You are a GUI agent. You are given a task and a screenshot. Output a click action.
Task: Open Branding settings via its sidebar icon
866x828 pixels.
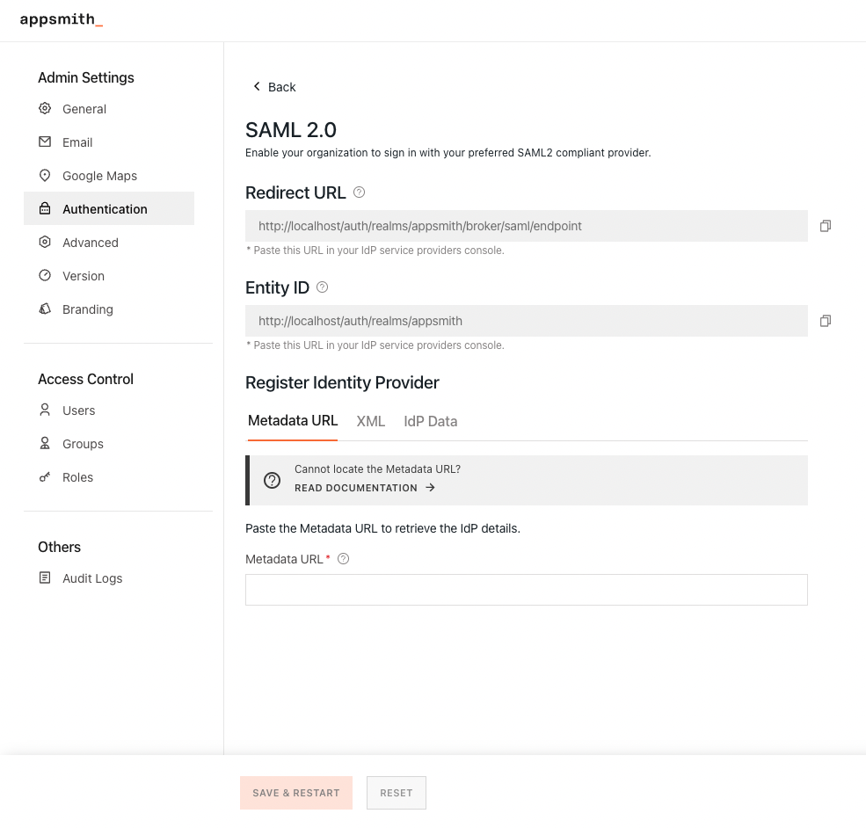pyautogui.click(x=45, y=309)
